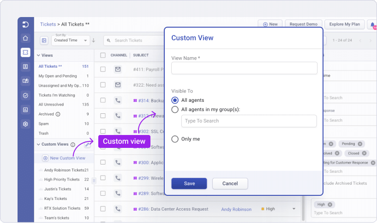The height and width of the screenshot is (223, 377).
Task: Click the search magnifier icon
Action: (109, 41)
